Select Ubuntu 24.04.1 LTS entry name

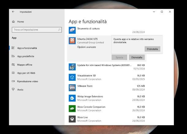pyautogui.click(x=87, y=39)
